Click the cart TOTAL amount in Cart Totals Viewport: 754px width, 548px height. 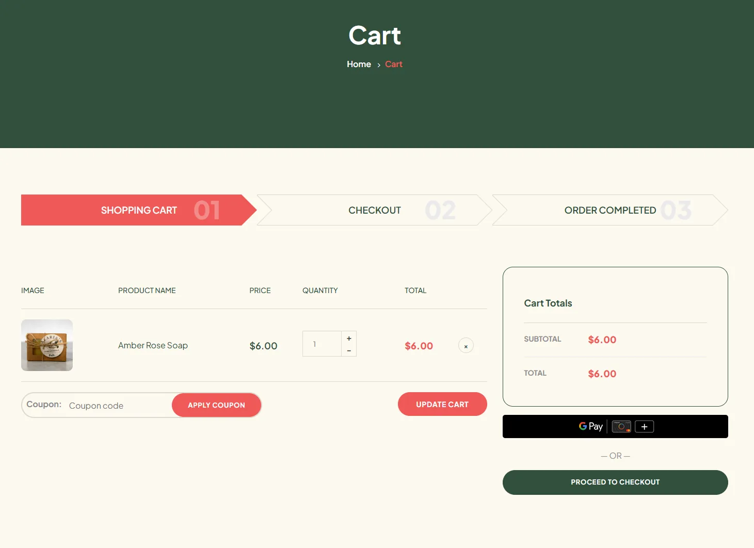click(602, 374)
